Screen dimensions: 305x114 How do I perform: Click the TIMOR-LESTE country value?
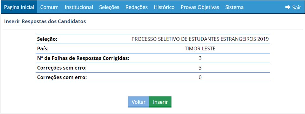200,49
